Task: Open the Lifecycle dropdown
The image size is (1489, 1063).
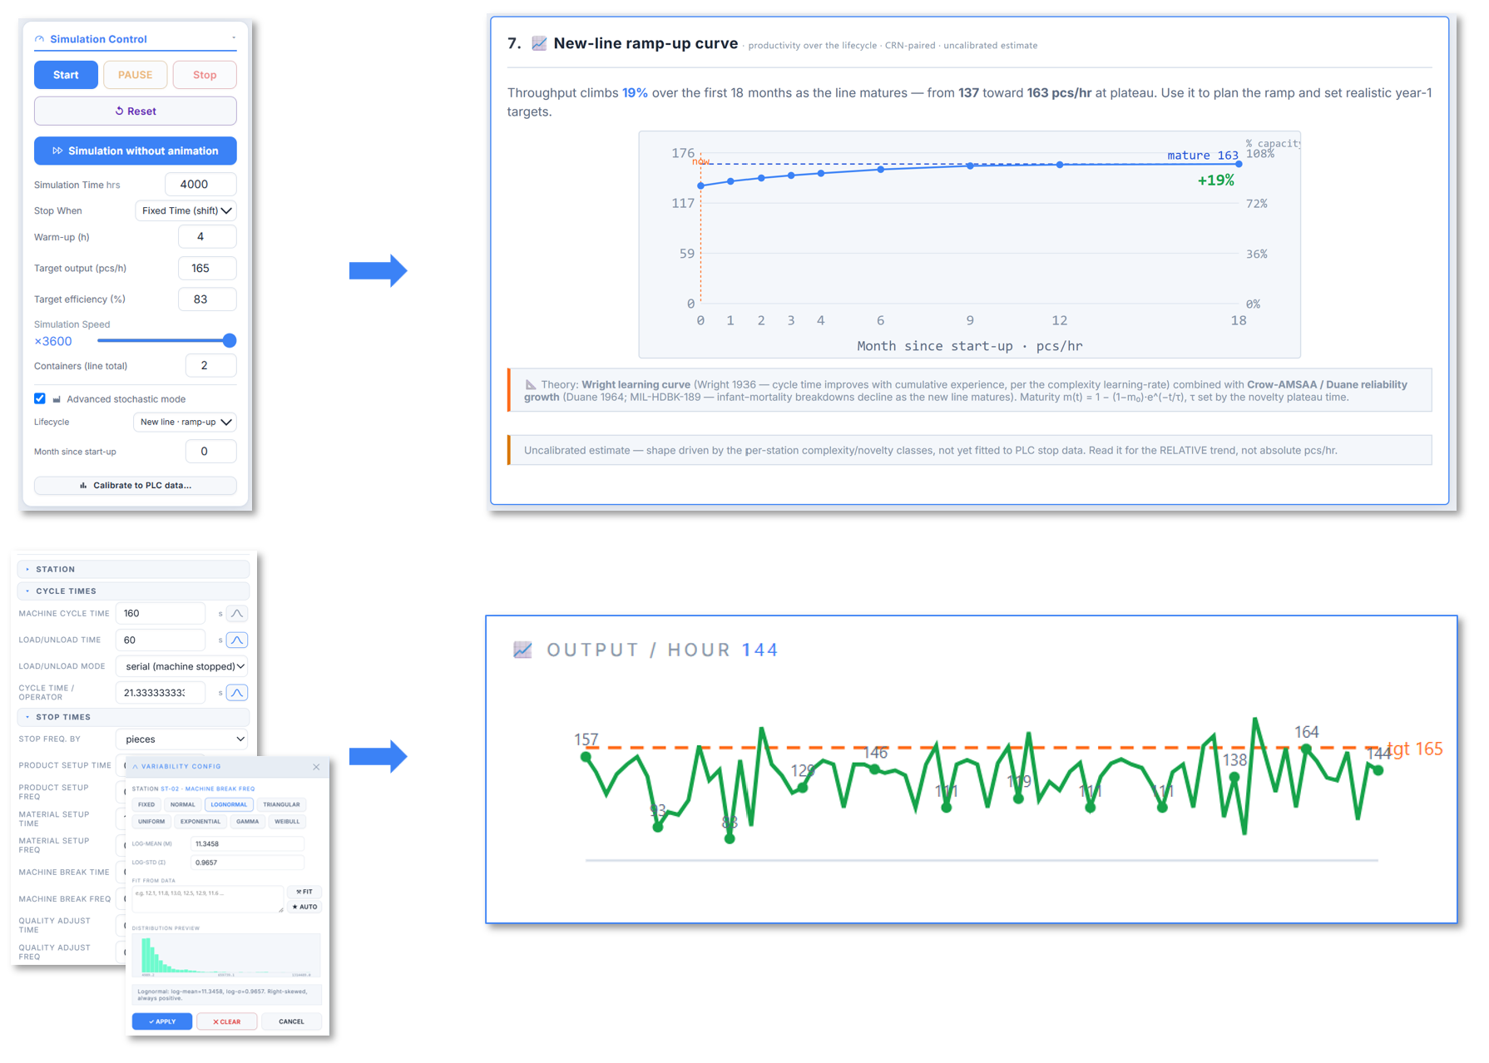Action: click(185, 422)
